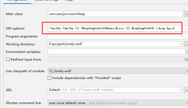
Task: Open the Working directory dropdown arrow
Action: coord(180,44)
